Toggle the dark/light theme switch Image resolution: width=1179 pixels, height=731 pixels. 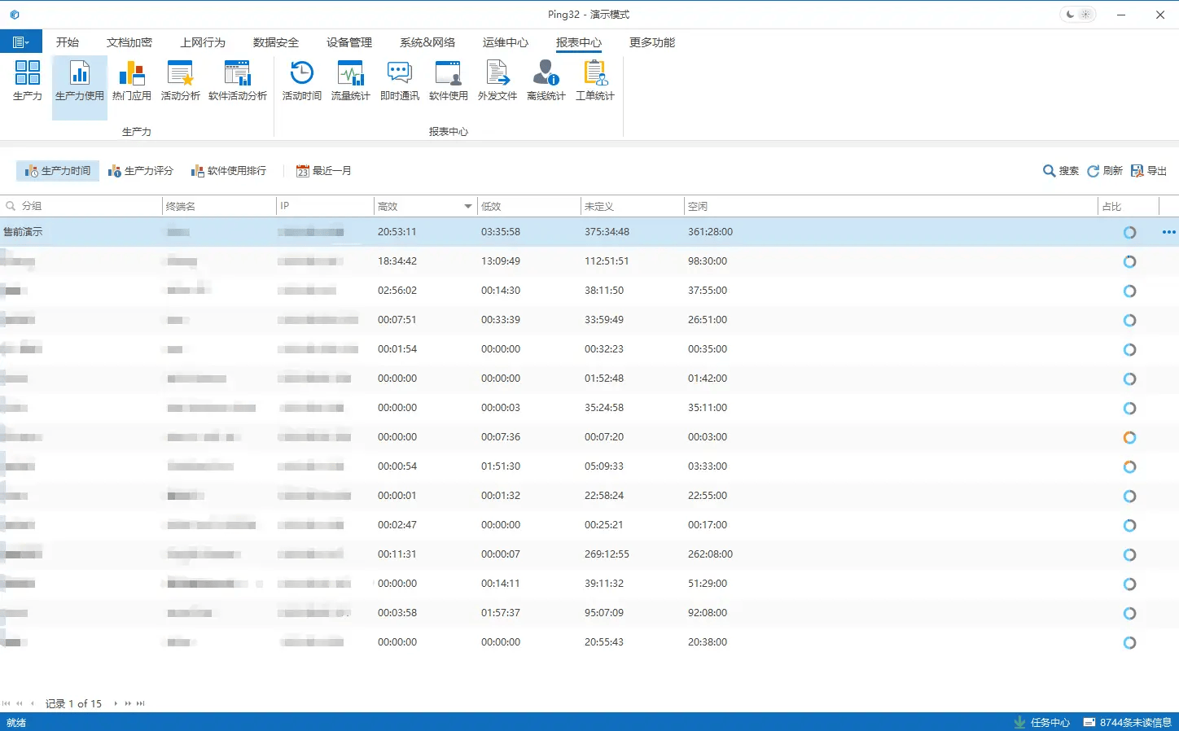pos(1077,15)
